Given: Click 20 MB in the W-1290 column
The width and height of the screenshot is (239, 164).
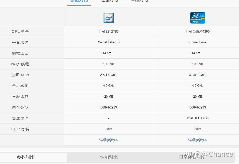Looking at the screenshot, I should pos(198,97).
